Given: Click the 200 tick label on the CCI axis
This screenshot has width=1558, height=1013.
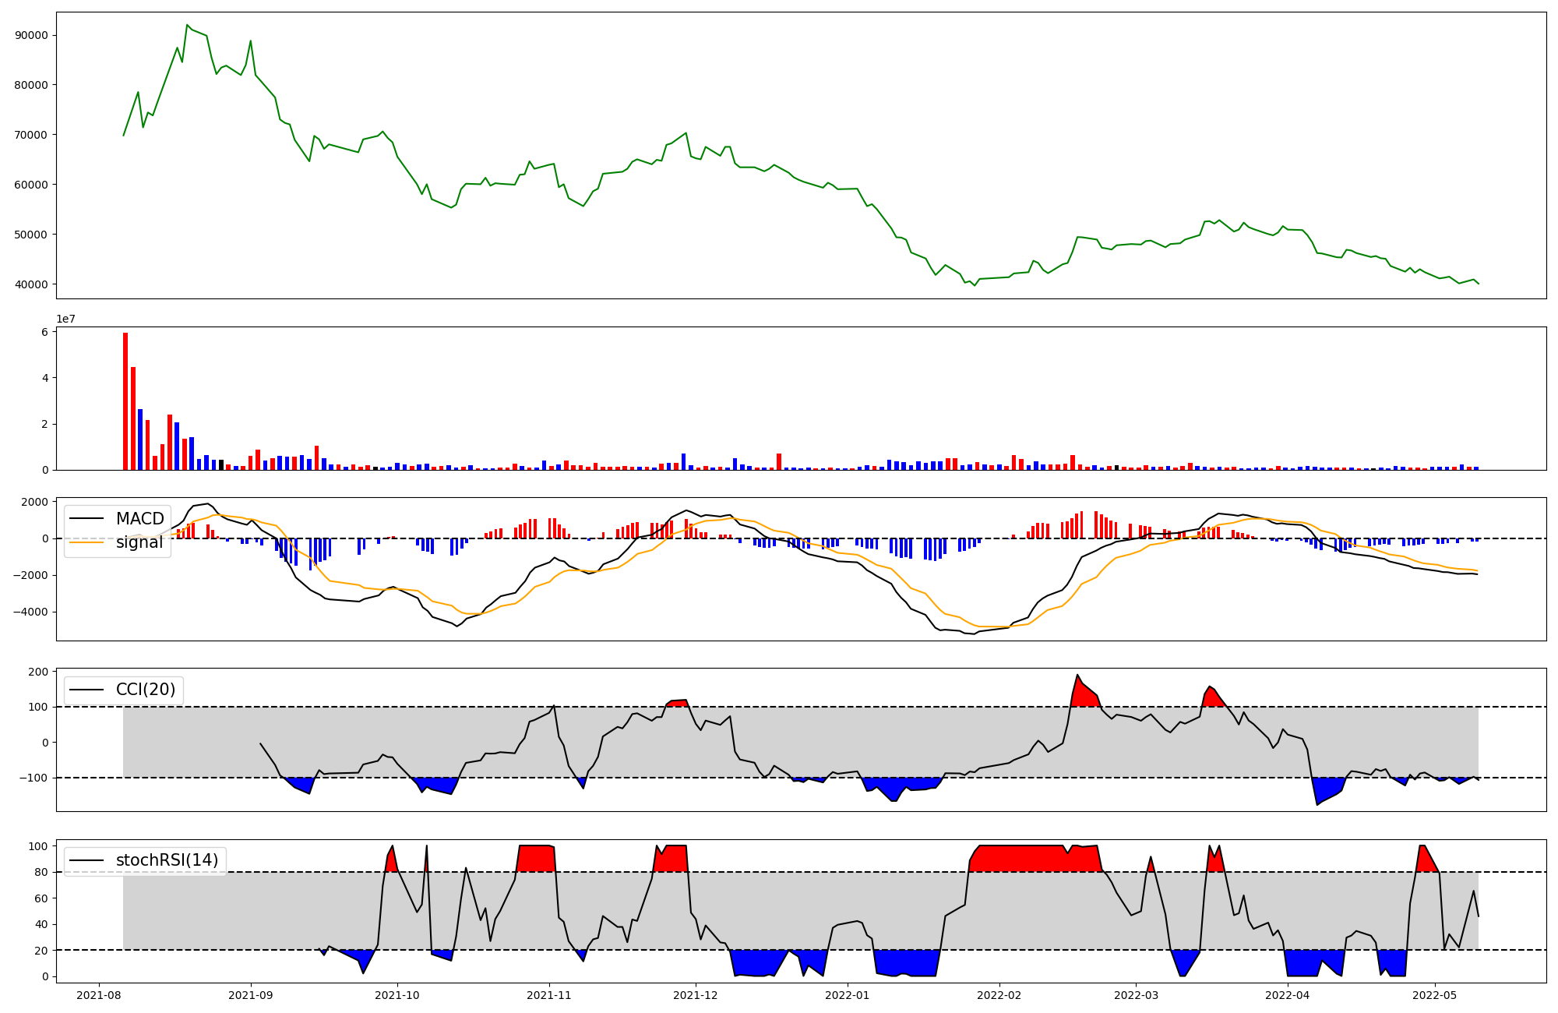Looking at the screenshot, I should [39, 672].
